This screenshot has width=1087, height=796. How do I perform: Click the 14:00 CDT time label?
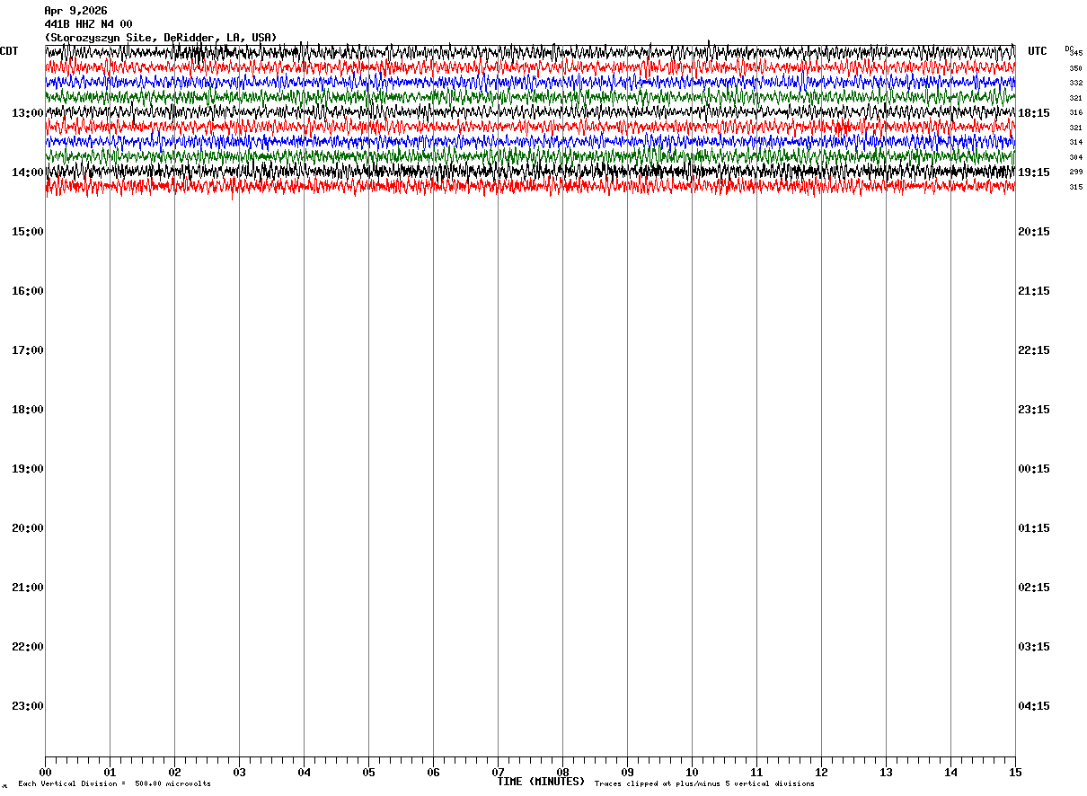pyautogui.click(x=28, y=172)
